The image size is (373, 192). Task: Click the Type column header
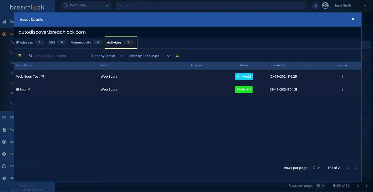point(104,65)
